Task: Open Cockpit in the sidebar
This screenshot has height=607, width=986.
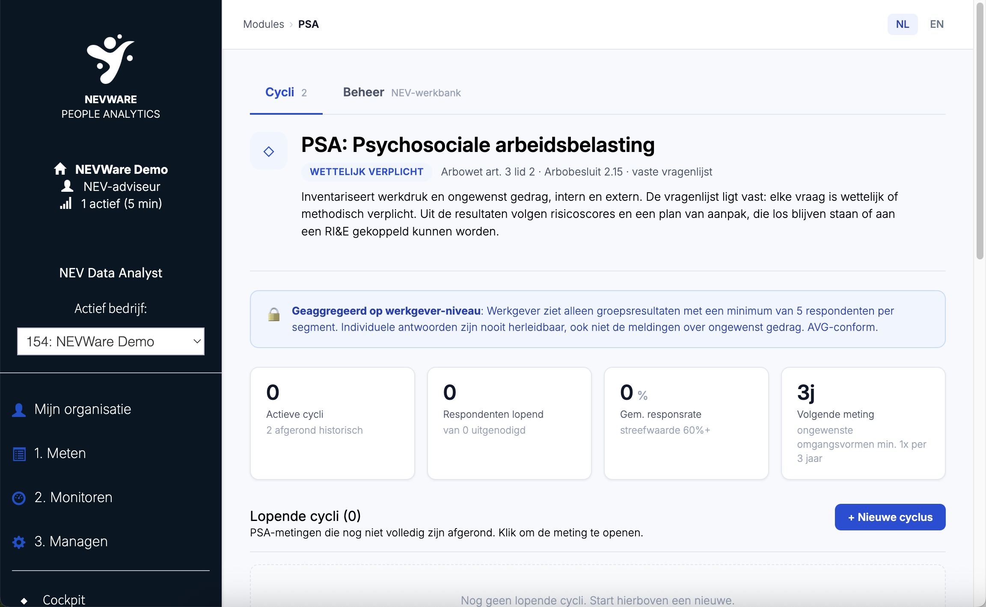Action: pyautogui.click(x=64, y=600)
